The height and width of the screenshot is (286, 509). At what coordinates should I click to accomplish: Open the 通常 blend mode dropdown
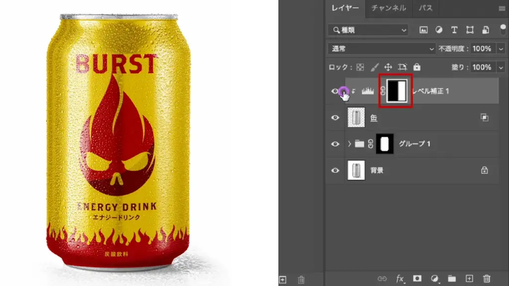pyautogui.click(x=381, y=49)
